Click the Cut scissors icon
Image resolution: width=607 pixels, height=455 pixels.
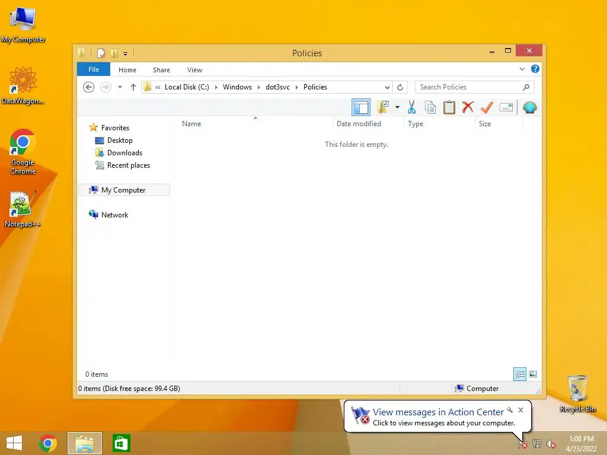click(411, 107)
